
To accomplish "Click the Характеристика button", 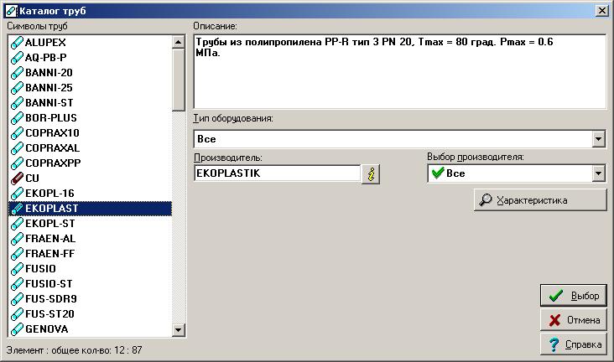I will click(x=540, y=200).
